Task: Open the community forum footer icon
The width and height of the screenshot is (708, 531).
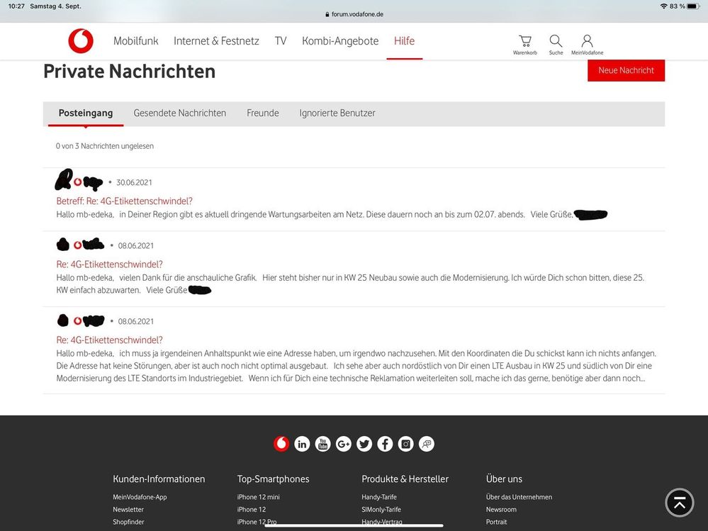Action: (427, 444)
